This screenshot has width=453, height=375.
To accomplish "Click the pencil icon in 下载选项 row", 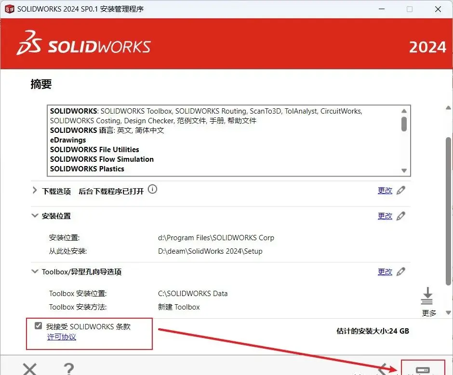I will [x=400, y=191].
